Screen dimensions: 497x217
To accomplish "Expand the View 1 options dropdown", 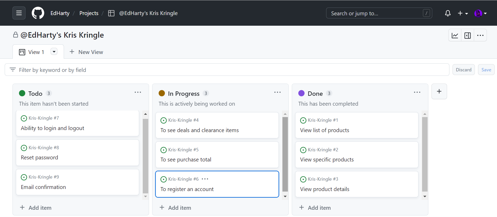I will pyautogui.click(x=54, y=52).
